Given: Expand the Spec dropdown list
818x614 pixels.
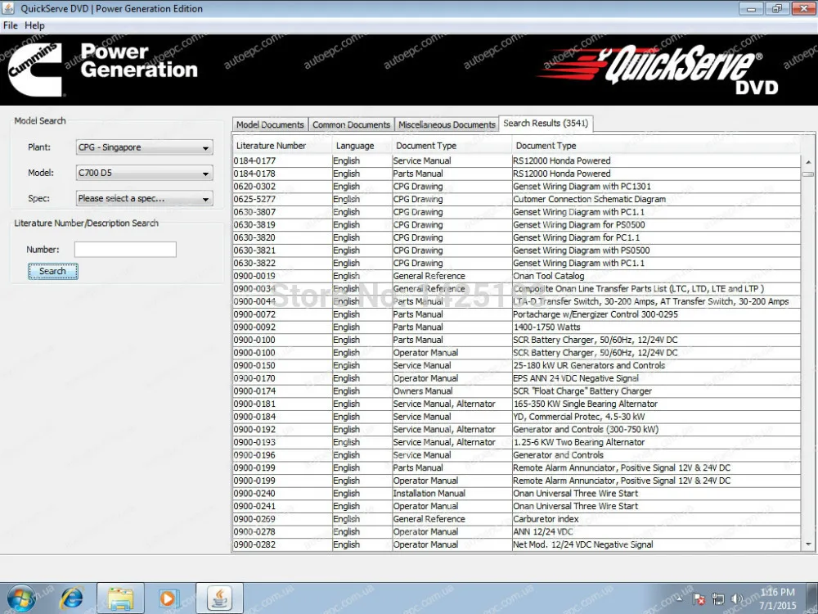Looking at the screenshot, I should tap(145, 198).
